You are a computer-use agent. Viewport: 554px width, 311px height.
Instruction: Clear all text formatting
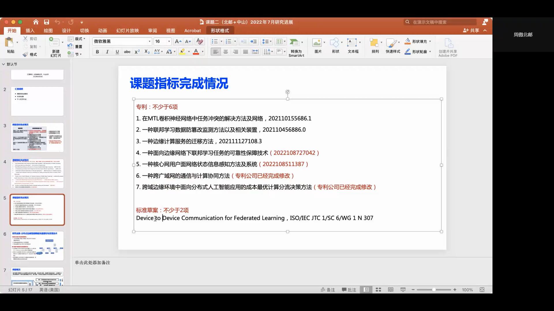pyautogui.click(x=199, y=41)
